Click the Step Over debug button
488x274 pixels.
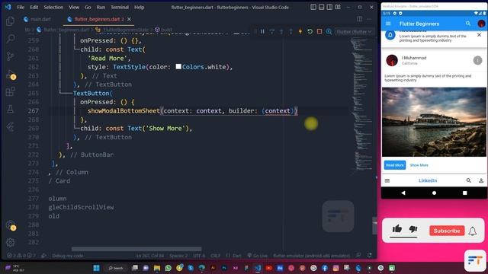[271, 32]
